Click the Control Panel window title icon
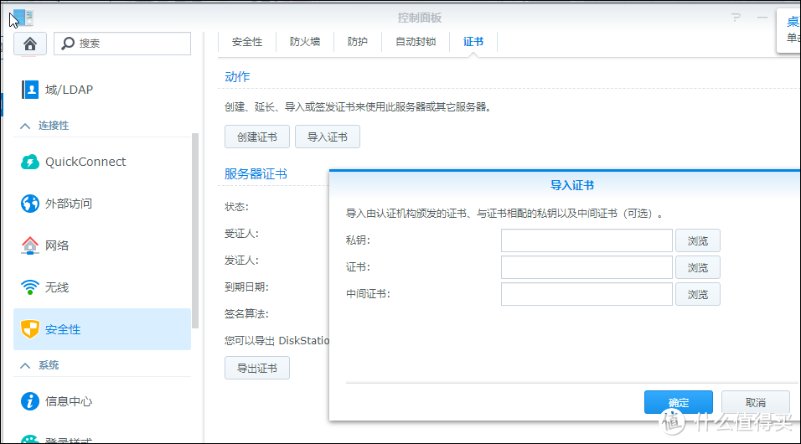Image resolution: width=801 pixels, height=444 pixels. (x=23, y=18)
